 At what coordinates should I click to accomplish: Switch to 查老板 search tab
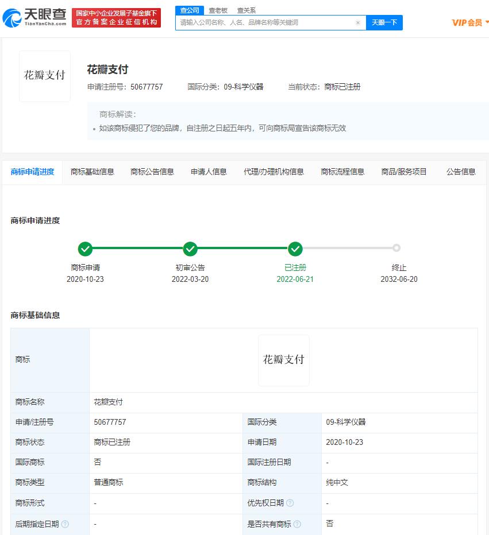218,10
